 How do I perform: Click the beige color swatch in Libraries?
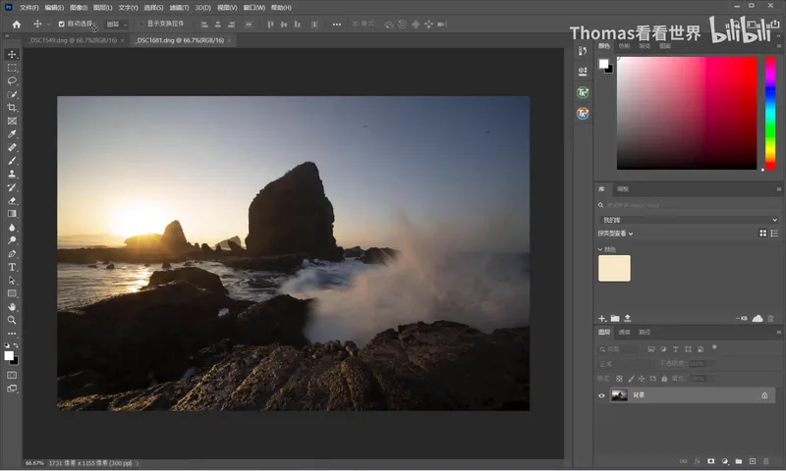(614, 268)
